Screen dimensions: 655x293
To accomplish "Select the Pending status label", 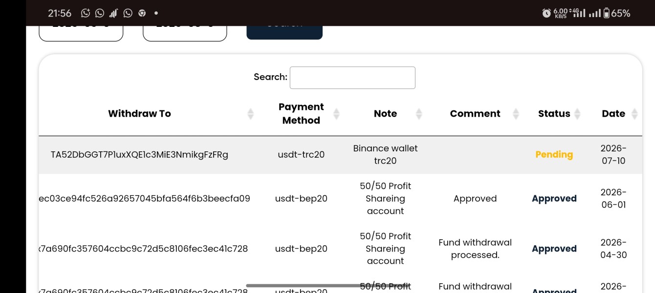I will pyautogui.click(x=554, y=154).
